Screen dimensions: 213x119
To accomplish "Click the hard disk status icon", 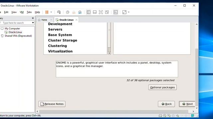I will (160, 115).
